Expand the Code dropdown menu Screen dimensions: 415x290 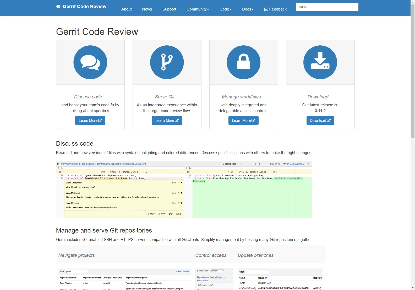click(226, 9)
